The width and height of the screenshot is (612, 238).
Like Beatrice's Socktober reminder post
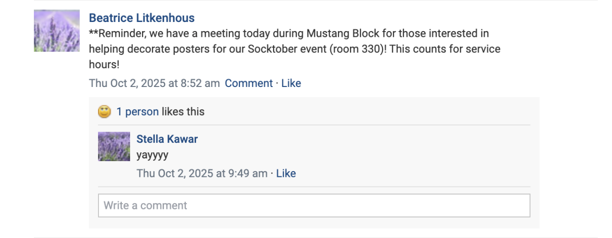pos(291,83)
